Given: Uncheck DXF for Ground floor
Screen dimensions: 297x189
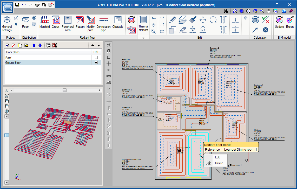Looking at the screenshot, I should point(97,62).
